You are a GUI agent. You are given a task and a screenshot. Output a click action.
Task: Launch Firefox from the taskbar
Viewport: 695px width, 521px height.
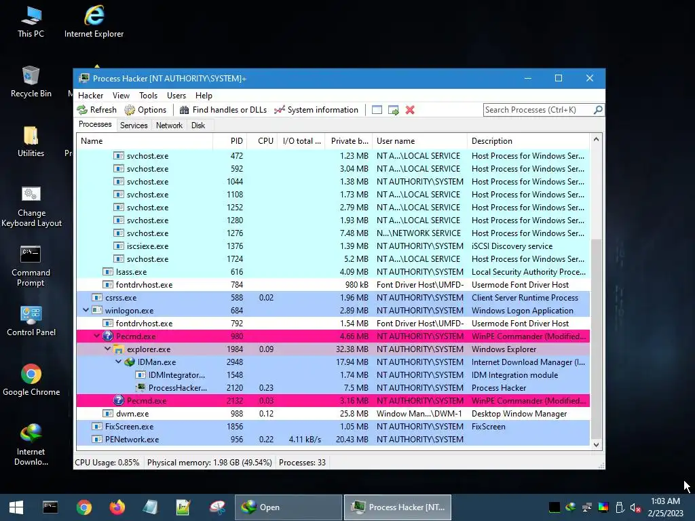point(117,507)
